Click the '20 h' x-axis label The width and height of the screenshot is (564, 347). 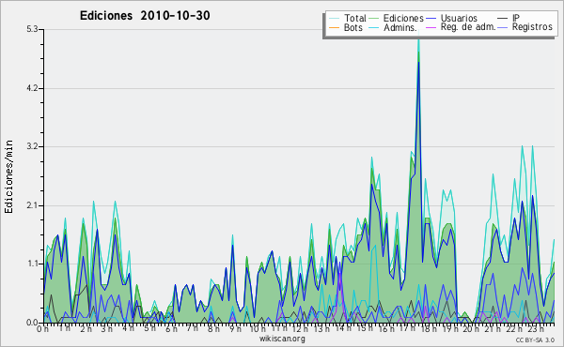(x=471, y=328)
